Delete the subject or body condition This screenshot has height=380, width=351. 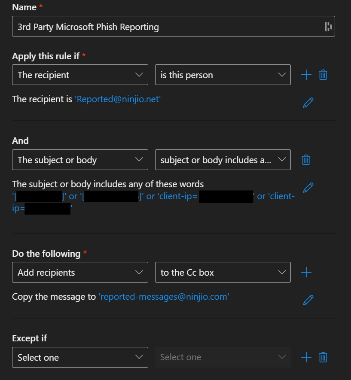305,159
